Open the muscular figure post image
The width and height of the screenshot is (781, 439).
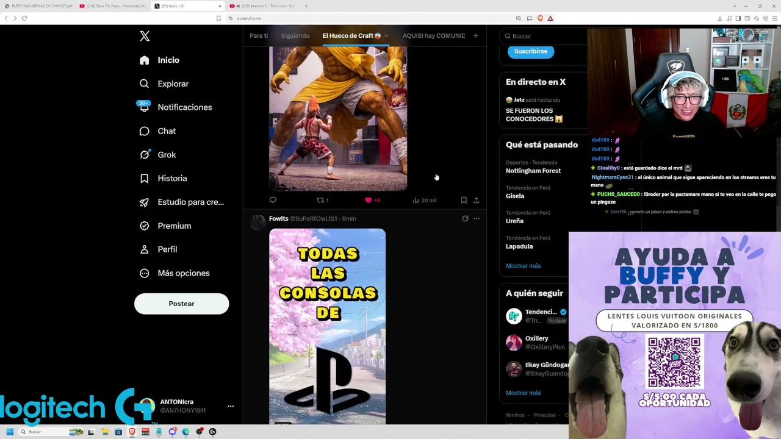click(x=338, y=120)
